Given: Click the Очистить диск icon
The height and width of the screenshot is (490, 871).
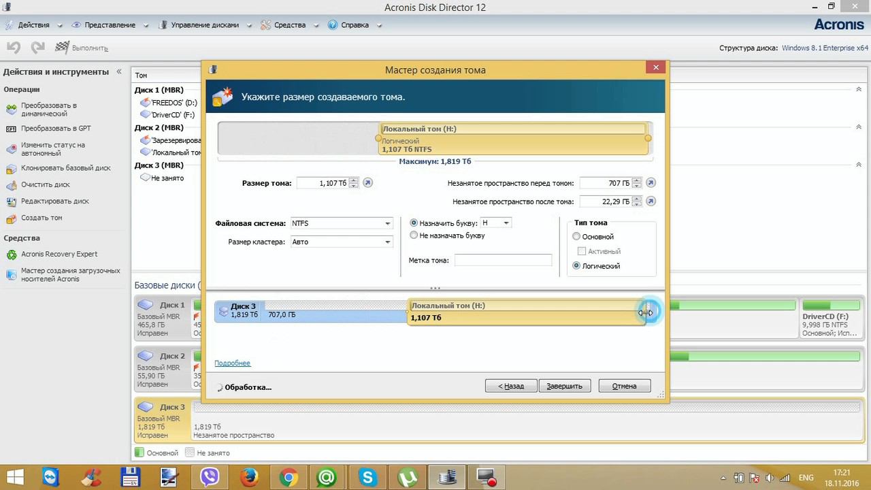Looking at the screenshot, I should coord(11,184).
